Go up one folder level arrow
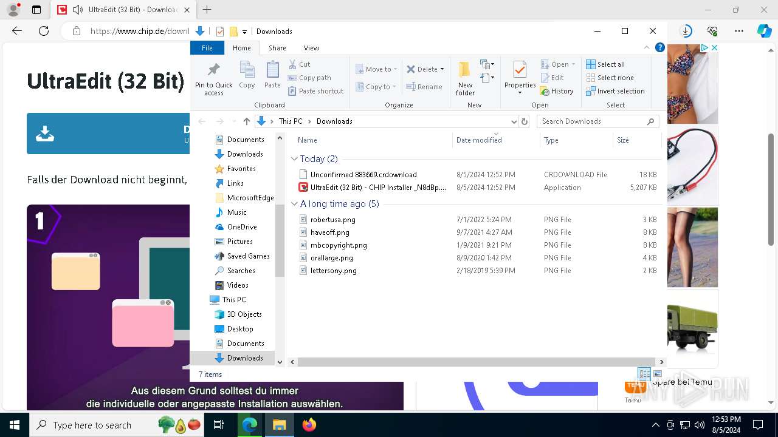This screenshot has width=778, height=437. pyautogui.click(x=246, y=121)
